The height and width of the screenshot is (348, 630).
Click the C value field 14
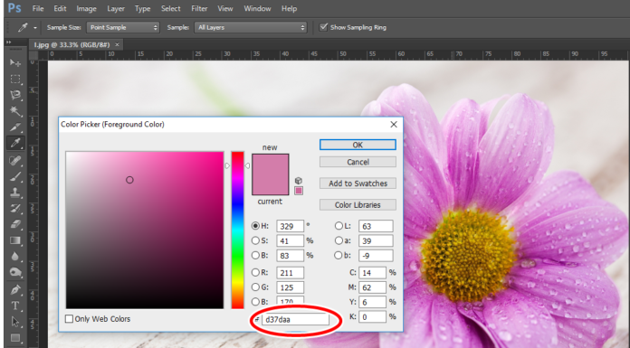pos(372,273)
